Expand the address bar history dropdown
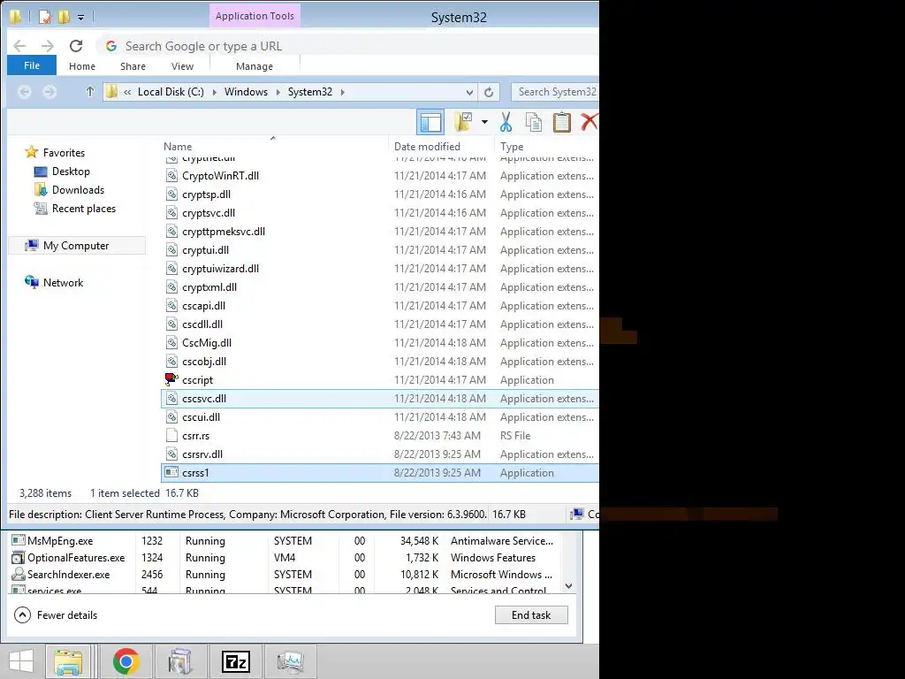The width and height of the screenshot is (905, 679). click(x=469, y=92)
